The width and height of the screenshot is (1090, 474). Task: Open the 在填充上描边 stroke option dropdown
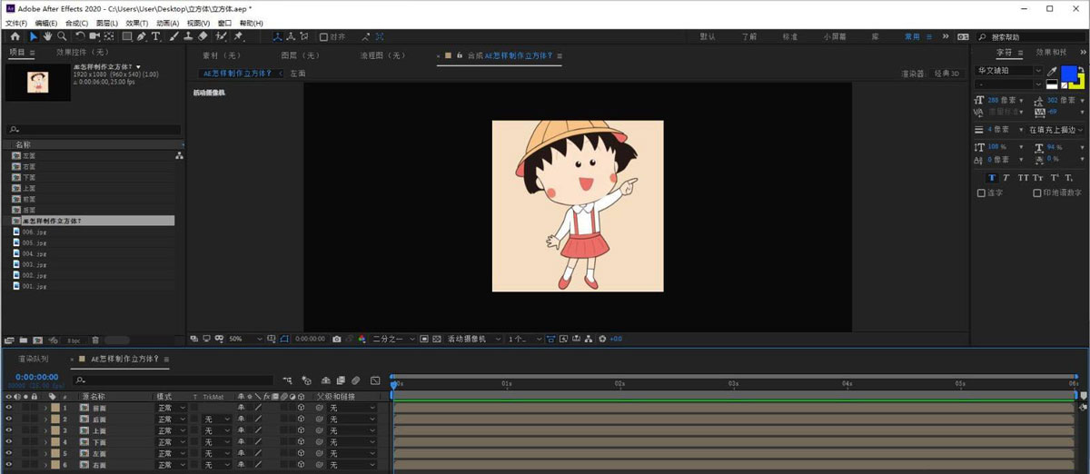point(1056,130)
